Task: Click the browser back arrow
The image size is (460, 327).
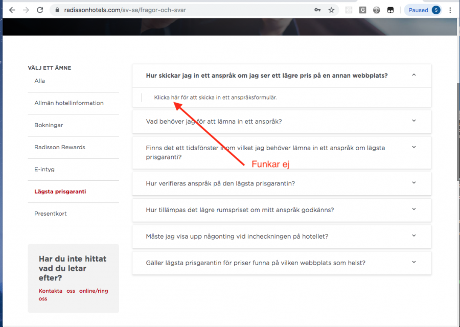Action: point(12,10)
